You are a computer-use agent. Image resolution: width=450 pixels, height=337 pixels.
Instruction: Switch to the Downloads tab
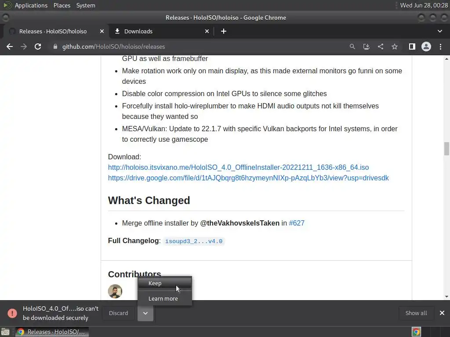coord(162,31)
